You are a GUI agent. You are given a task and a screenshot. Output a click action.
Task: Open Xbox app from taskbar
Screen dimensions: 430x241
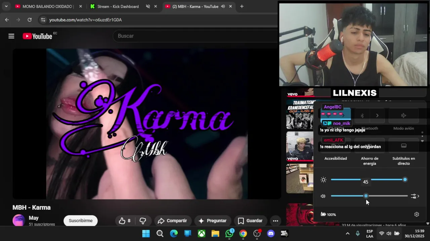pyautogui.click(x=202, y=234)
